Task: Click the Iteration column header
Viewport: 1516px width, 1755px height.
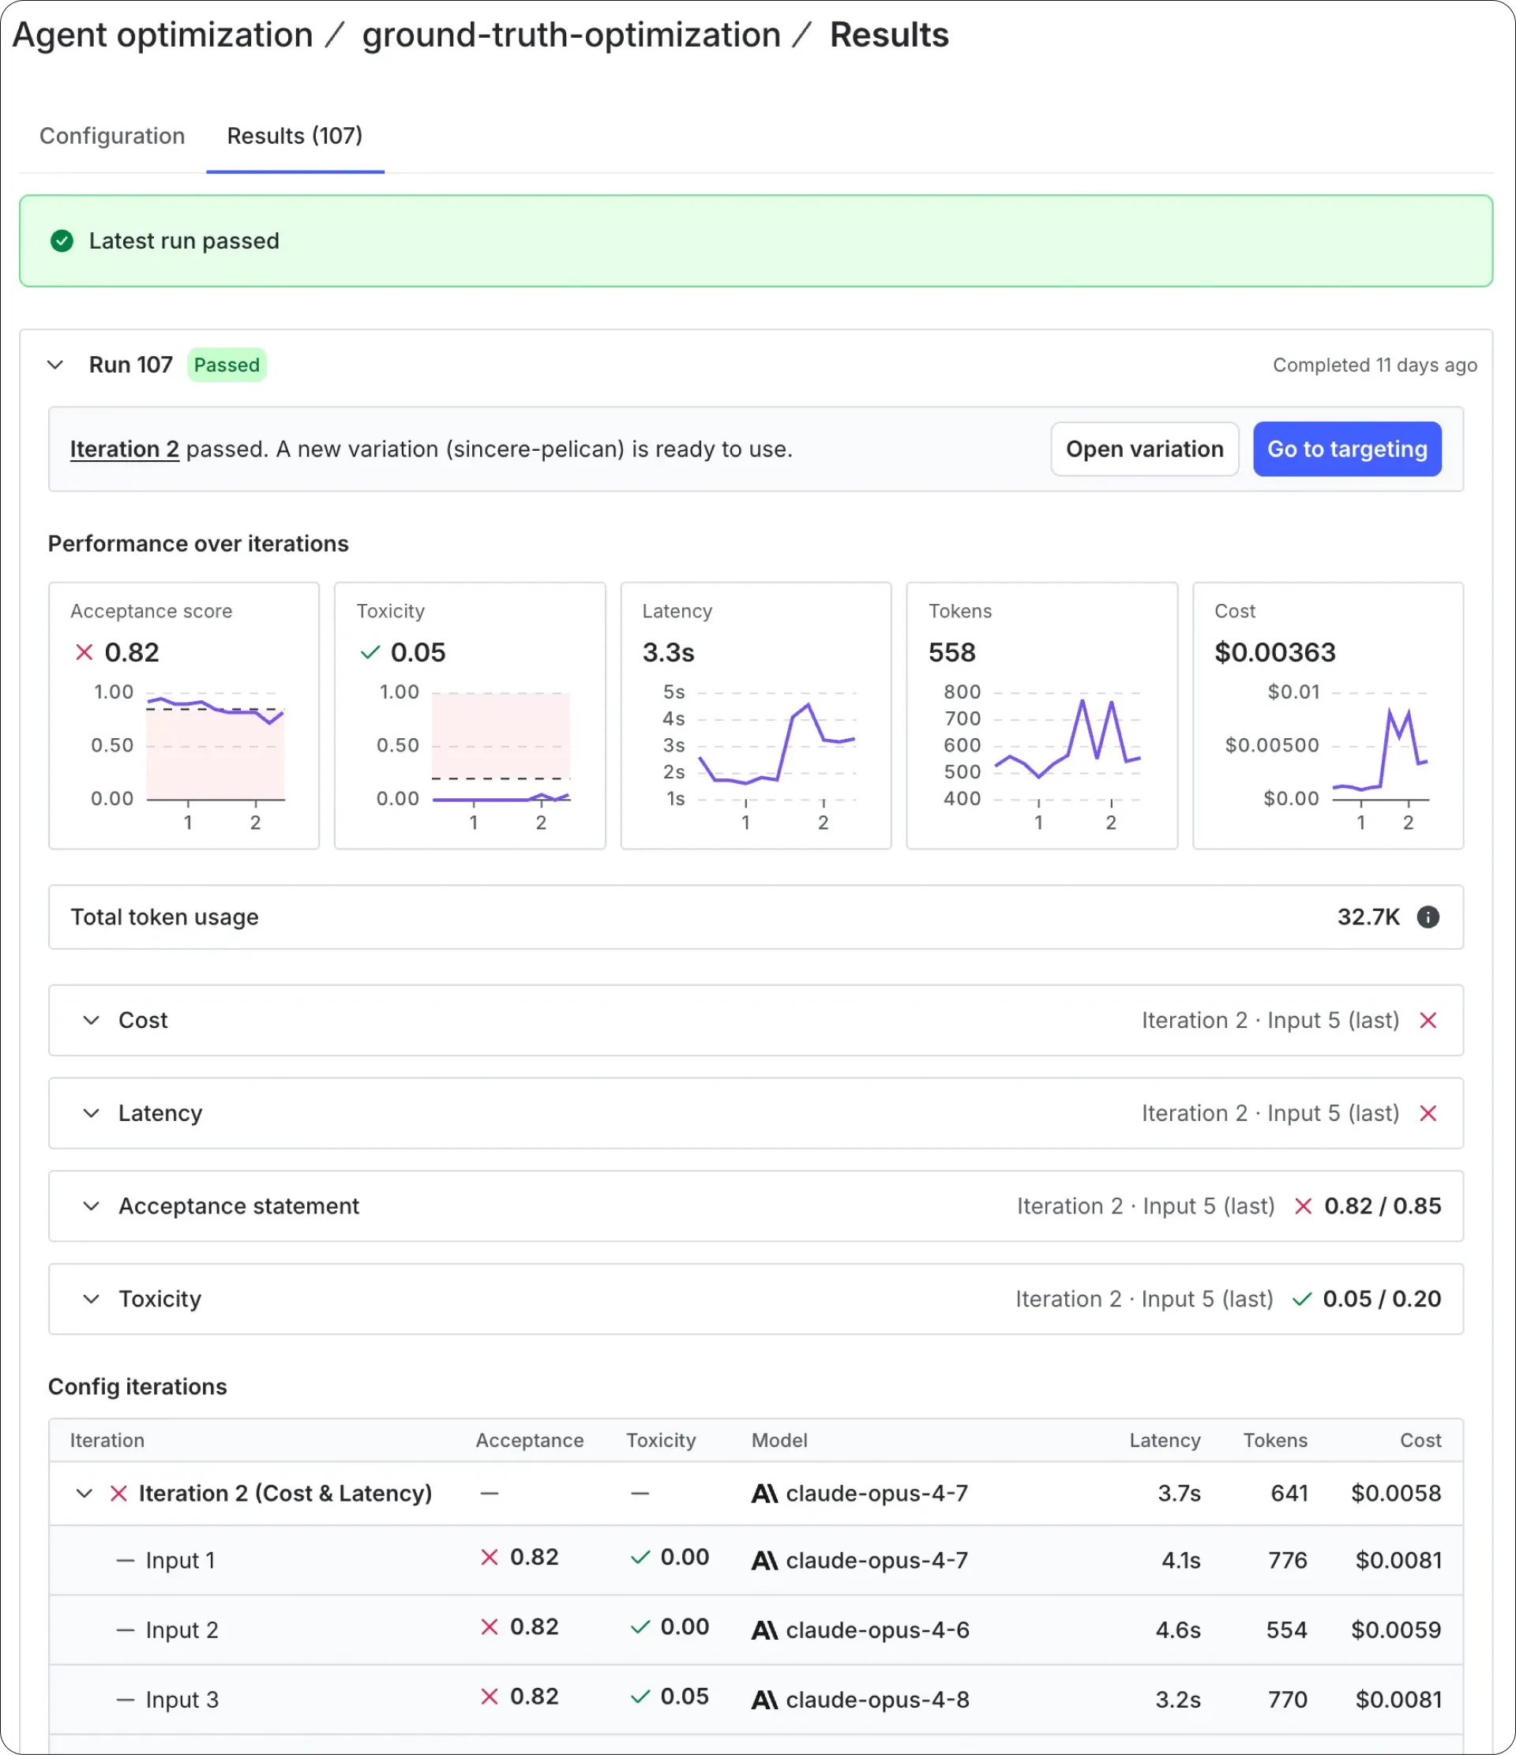Action: coord(107,1440)
